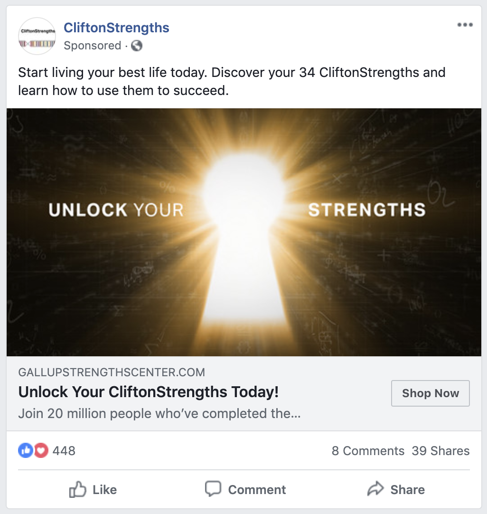The image size is (487, 514).
Task: Click the speech bubble comment icon
Action: [x=213, y=489]
